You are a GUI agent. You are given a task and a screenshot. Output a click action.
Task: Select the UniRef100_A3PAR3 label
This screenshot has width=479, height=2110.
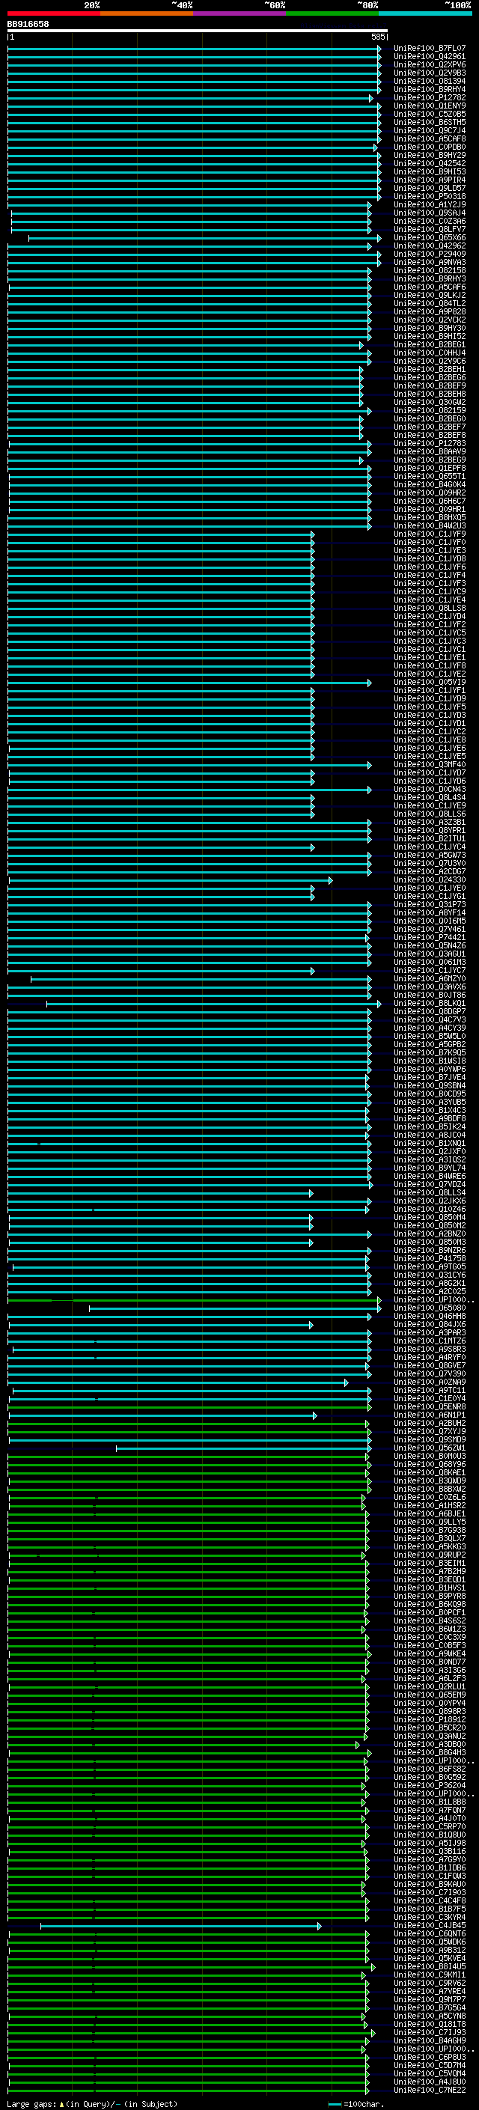pyautogui.click(x=429, y=1332)
